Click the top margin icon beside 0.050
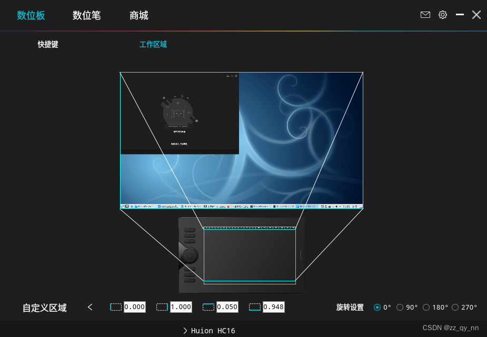 208,307
